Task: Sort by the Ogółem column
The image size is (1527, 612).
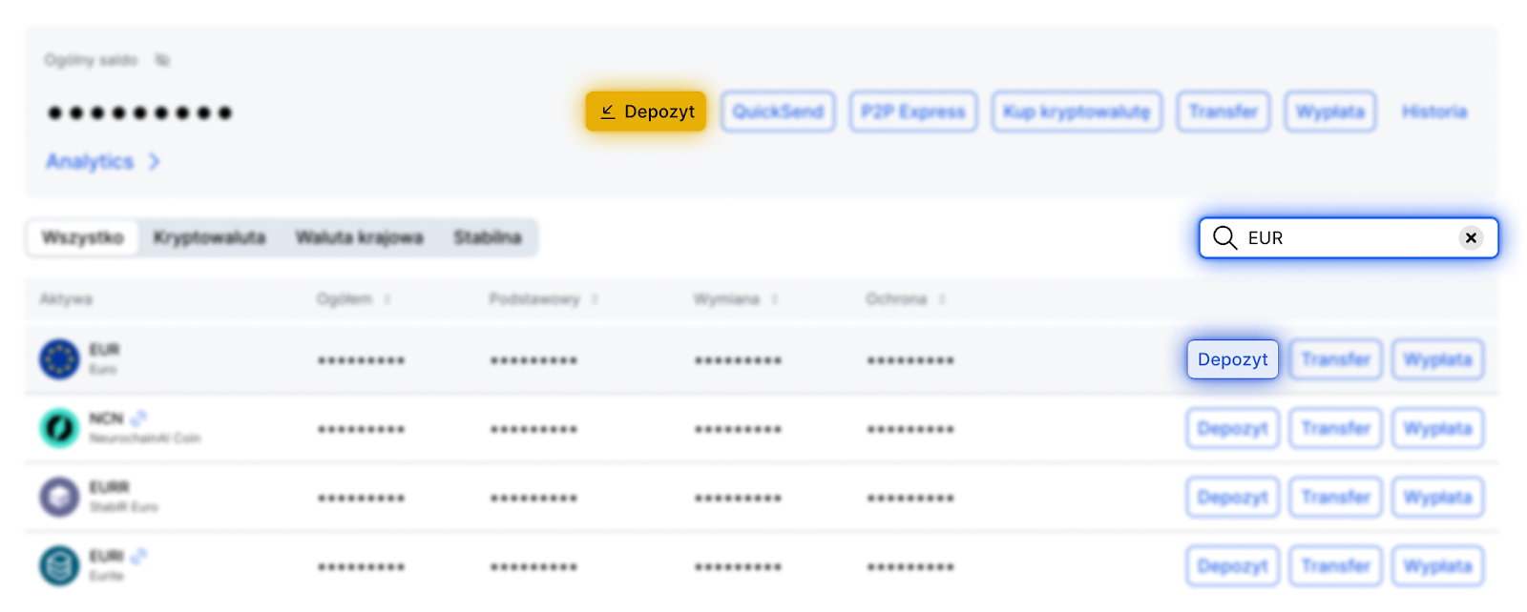Action: (387, 299)
